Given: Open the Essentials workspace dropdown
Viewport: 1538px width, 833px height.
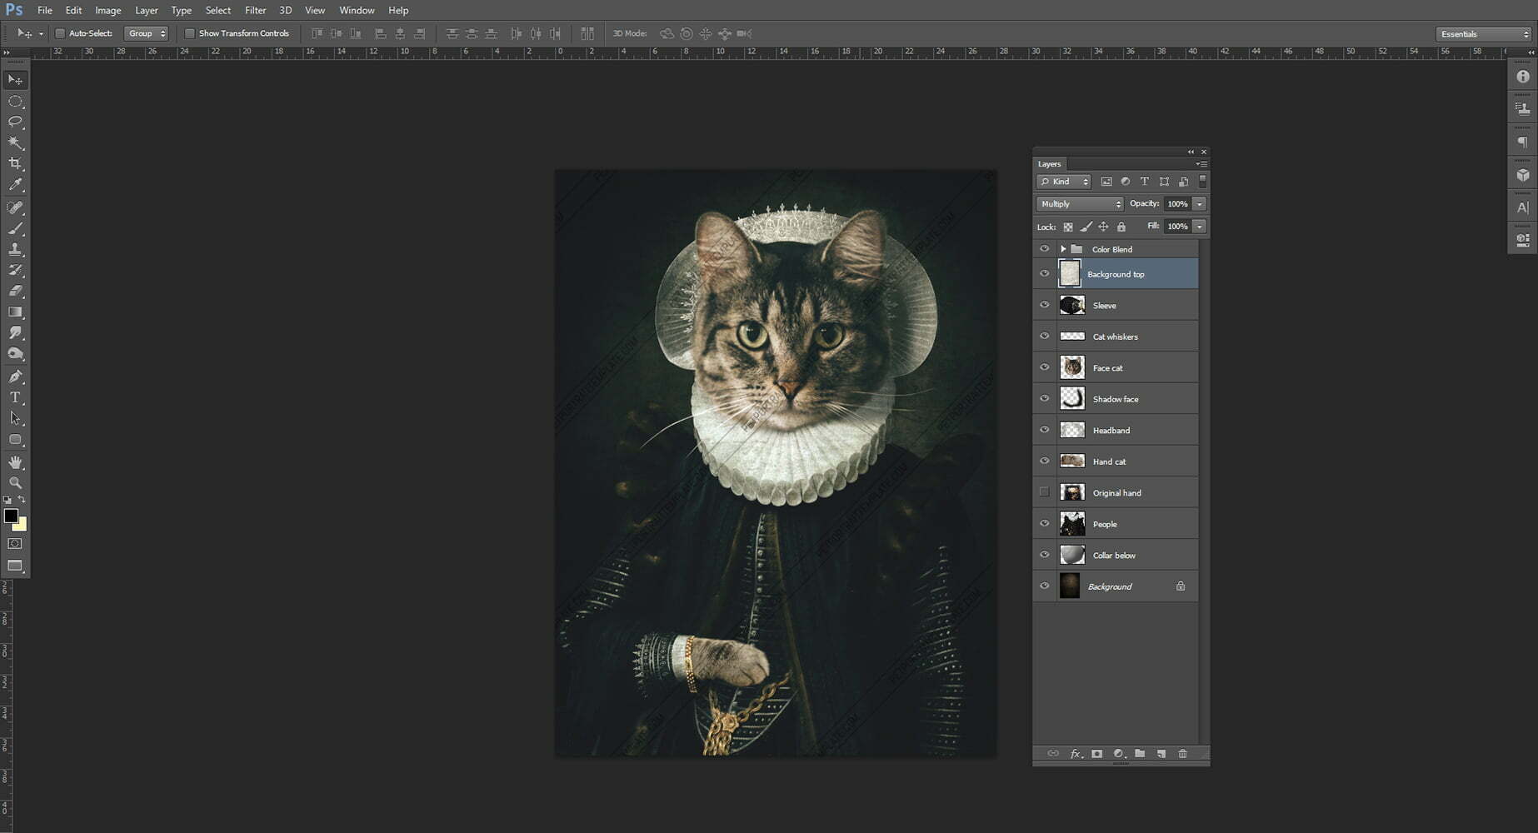Looking at the screenshot, I should (x=1485, y=34).
